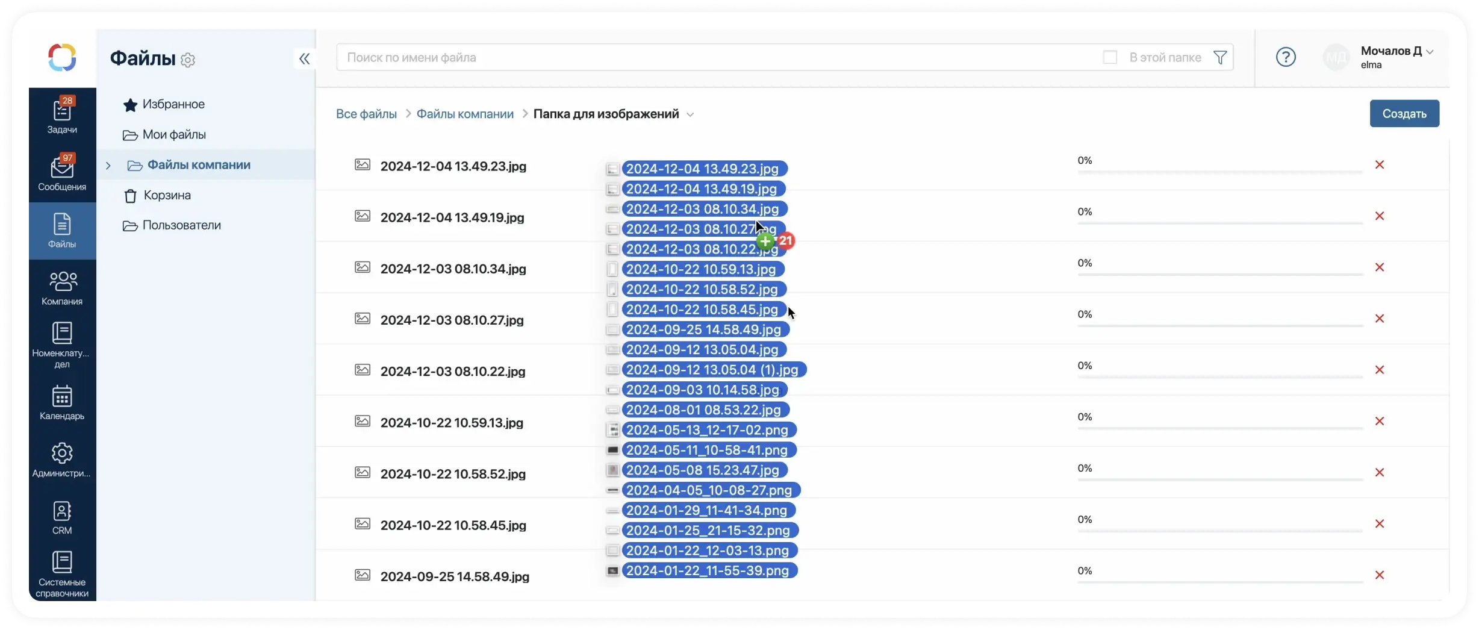Go to 'Все файлы' breadcrumb link
Image resolution: width=1479 pixels, height=630 pixels.
tap(366, 114)
